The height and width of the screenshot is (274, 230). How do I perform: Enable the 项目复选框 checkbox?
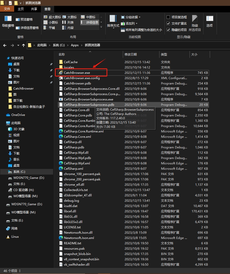coord(168,17)
